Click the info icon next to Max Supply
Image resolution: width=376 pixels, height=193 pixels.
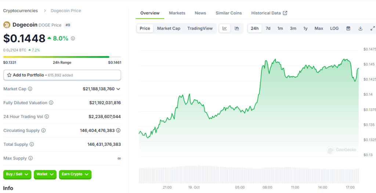(x=30, y=158)
